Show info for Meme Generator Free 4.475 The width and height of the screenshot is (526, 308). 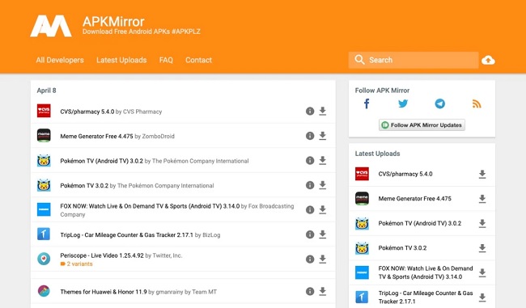(x=310, y=136)
